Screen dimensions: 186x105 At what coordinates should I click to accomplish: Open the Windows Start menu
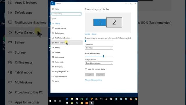pyautogui.click(x=50, y=101)
